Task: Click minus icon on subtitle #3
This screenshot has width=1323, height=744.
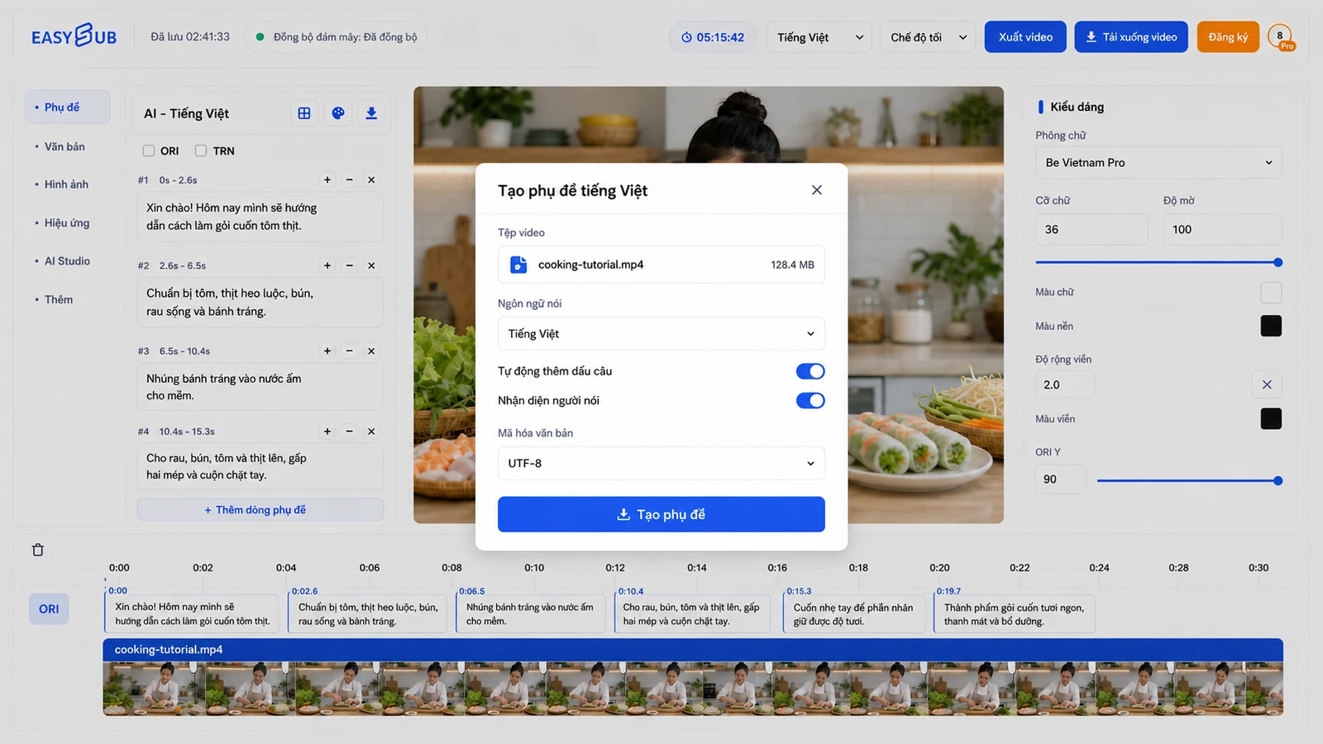Action: 350,351
